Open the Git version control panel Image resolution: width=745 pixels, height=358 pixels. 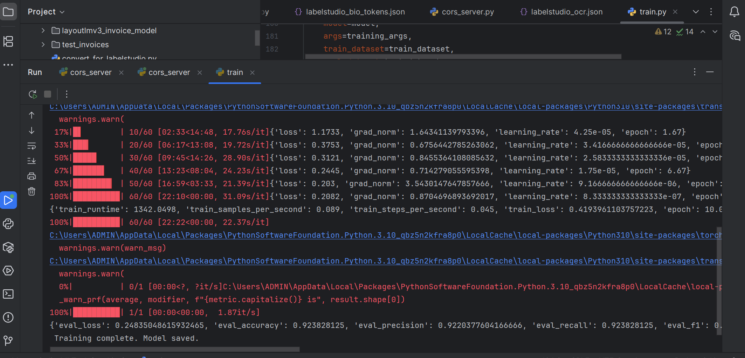(x=8, y=340)
